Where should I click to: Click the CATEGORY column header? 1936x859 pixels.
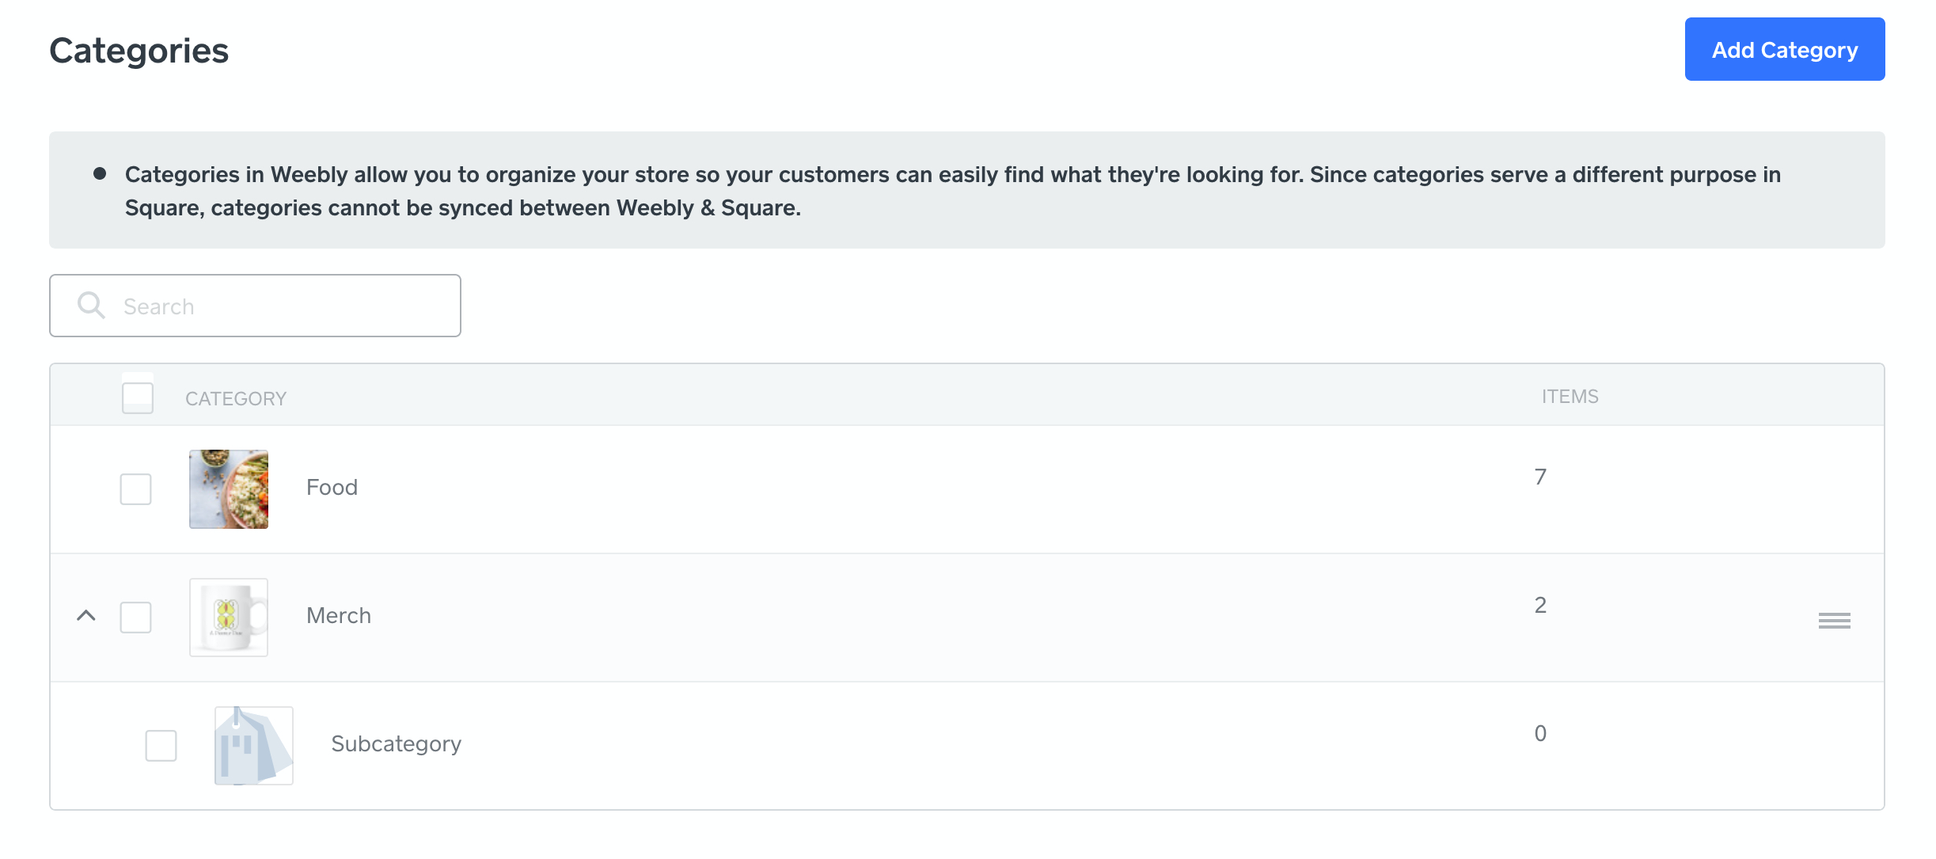tap(236, 399)
